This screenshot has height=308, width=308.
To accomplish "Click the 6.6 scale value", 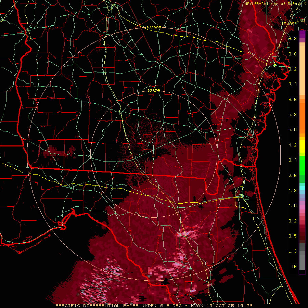I will [x=293, y=99].
